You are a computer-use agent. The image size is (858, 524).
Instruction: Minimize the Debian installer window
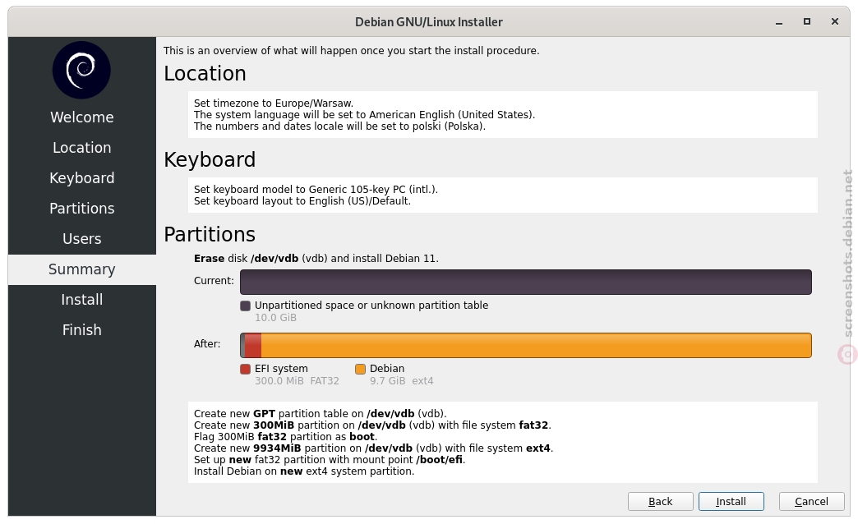pos(778,22)
